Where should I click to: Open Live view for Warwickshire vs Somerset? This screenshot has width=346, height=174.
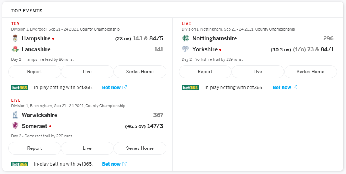pyautogui.click(x=87, y=148)
